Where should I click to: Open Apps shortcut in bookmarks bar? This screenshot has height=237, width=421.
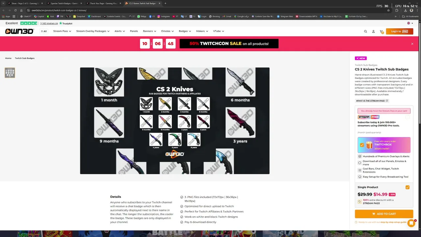[x=6, y=16]
